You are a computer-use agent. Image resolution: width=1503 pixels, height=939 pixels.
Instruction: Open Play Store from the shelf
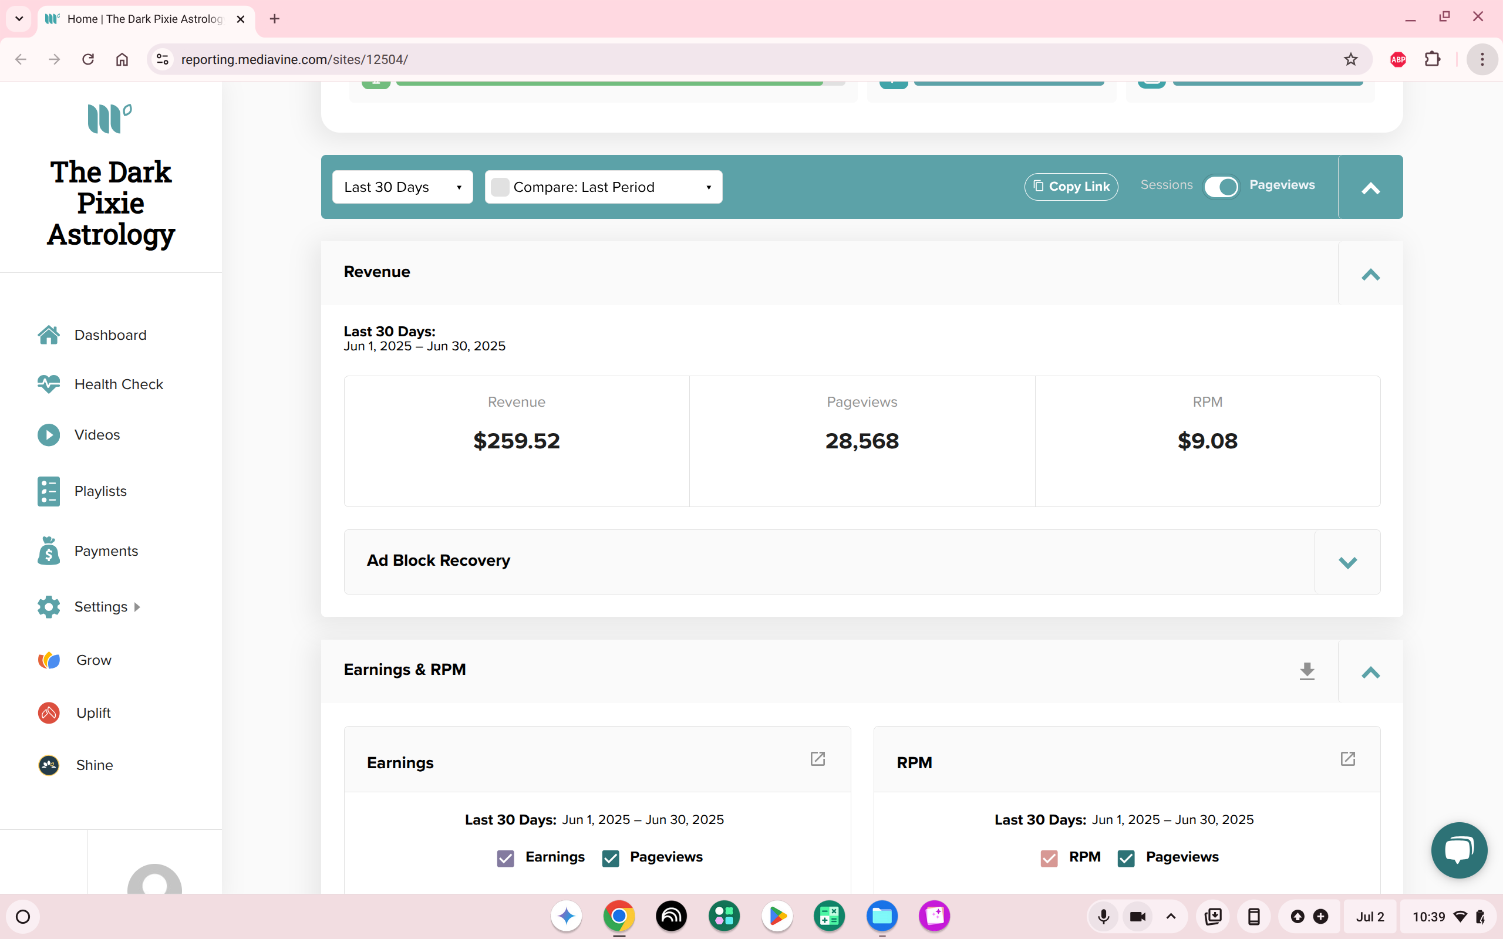coord(776,916)
